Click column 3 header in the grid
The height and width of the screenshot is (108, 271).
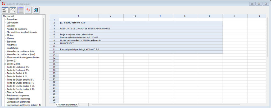click(135, 16)
